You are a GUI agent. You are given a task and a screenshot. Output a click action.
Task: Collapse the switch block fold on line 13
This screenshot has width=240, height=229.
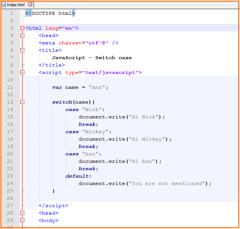(x=22, y=102)
